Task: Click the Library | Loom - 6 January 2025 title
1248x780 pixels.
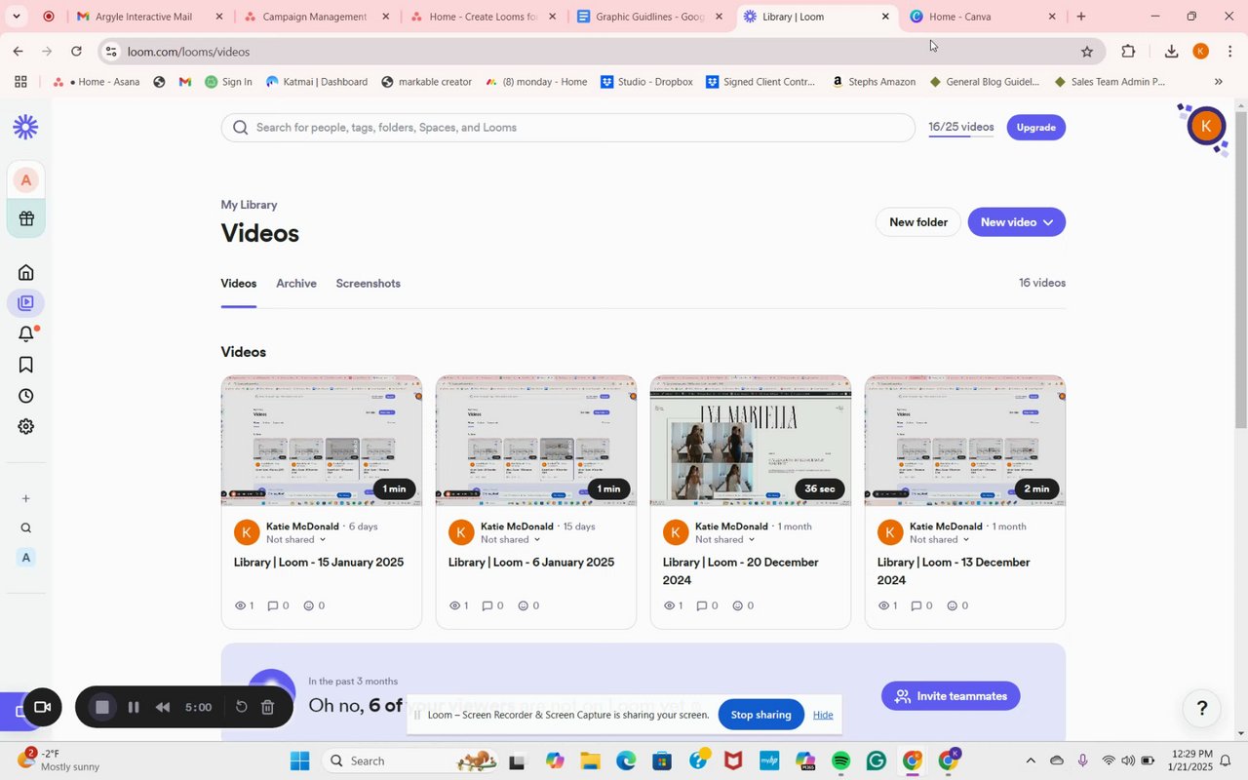Action: tap(531, 563)
